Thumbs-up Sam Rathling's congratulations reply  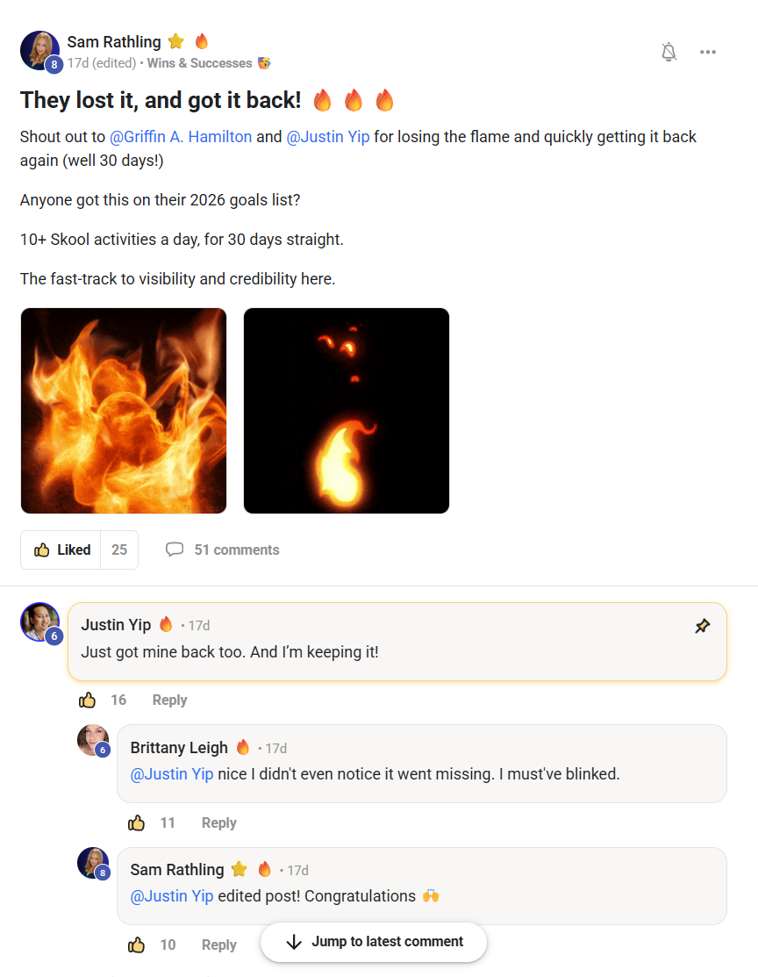137,945
